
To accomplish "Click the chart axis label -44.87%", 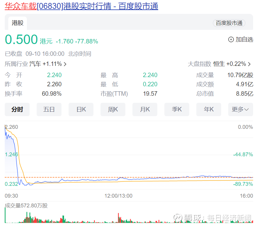I will 243,155.
